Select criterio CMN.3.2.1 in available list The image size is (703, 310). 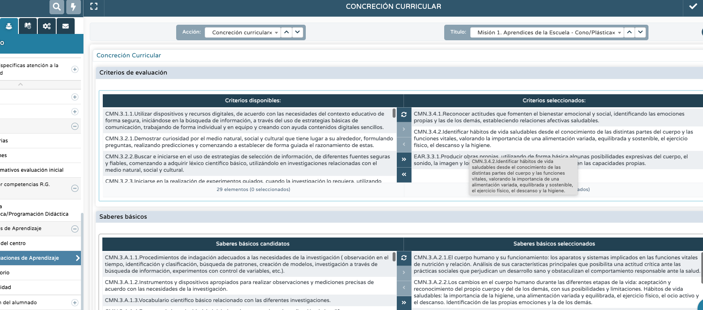click(x=249, y=142)
